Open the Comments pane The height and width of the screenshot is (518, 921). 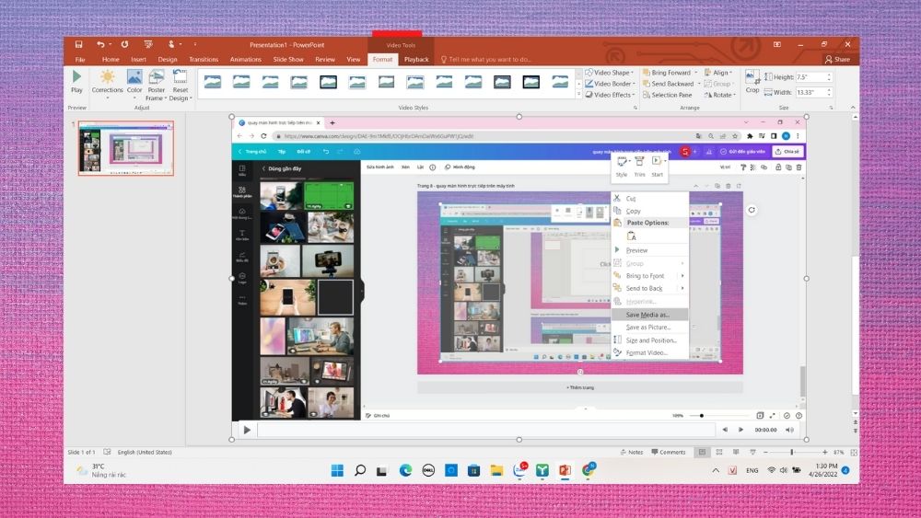click(669, 453)
